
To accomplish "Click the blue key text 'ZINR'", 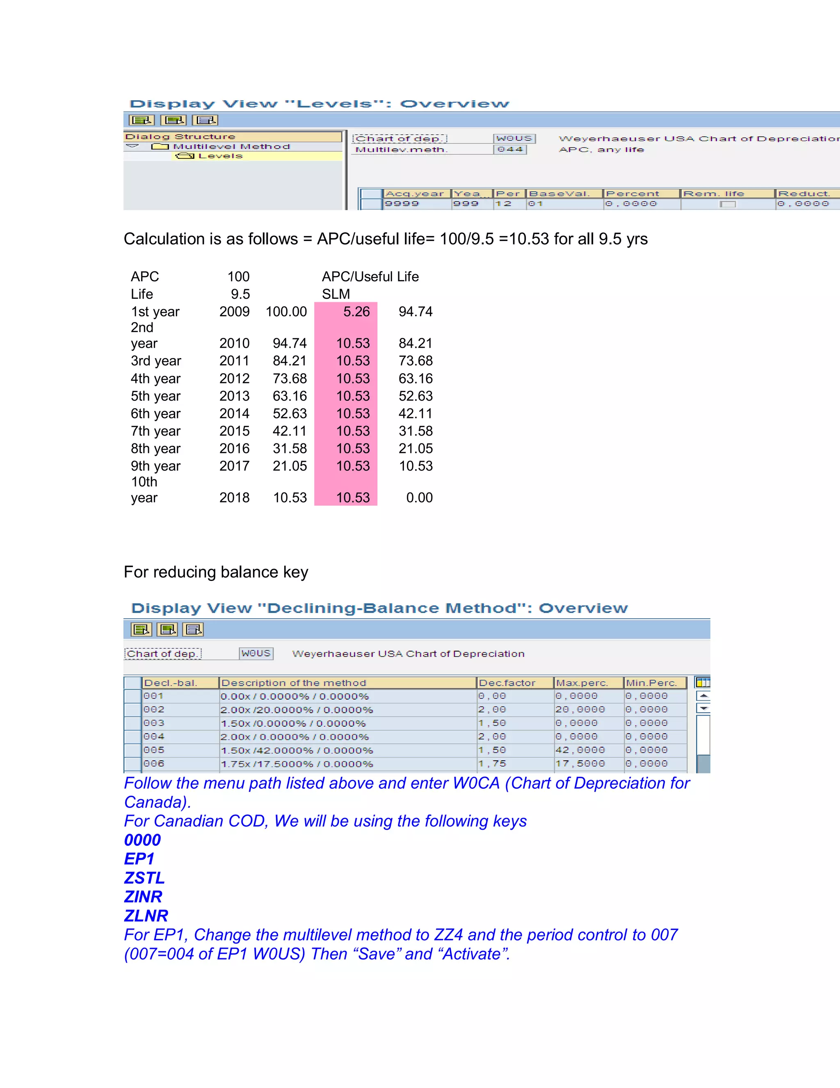I will coord(143,897).
